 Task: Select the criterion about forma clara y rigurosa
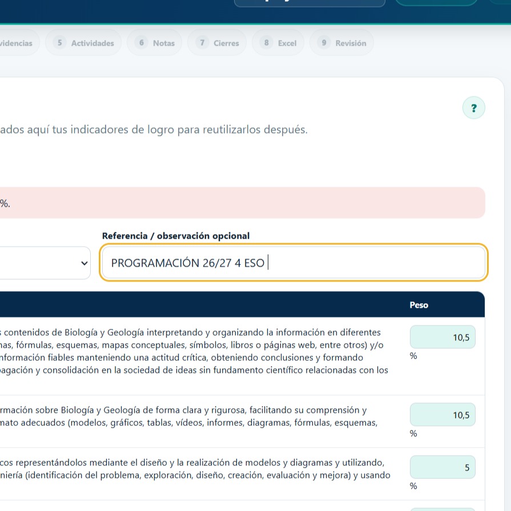point(188,416)
